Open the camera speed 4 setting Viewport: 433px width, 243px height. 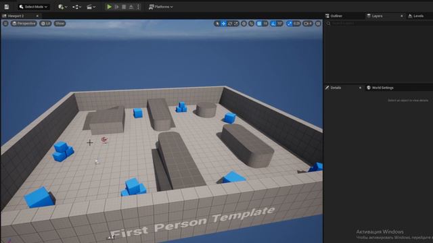pyautogui.click(x=308, y=24)
